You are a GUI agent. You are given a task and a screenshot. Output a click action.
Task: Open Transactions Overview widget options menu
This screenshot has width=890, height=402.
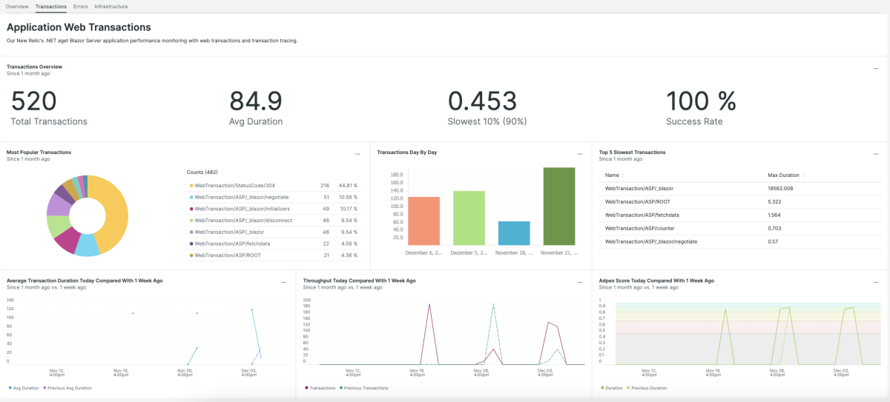pyautogui.click(x=876, y=68)
